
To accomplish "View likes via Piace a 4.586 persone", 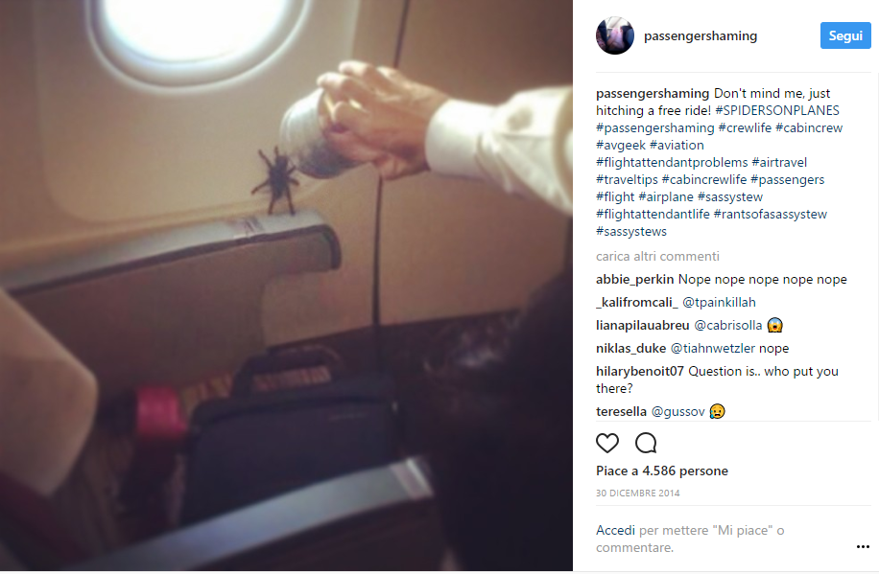I will click(661, 471).
